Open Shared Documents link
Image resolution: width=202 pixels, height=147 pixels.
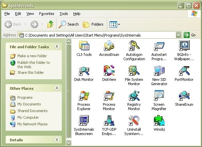32,111
